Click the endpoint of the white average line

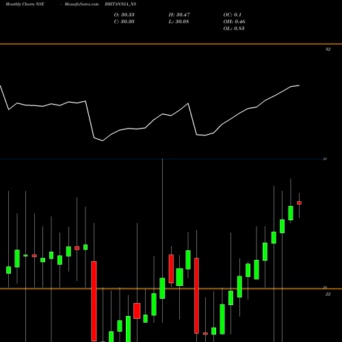point(299,85)
